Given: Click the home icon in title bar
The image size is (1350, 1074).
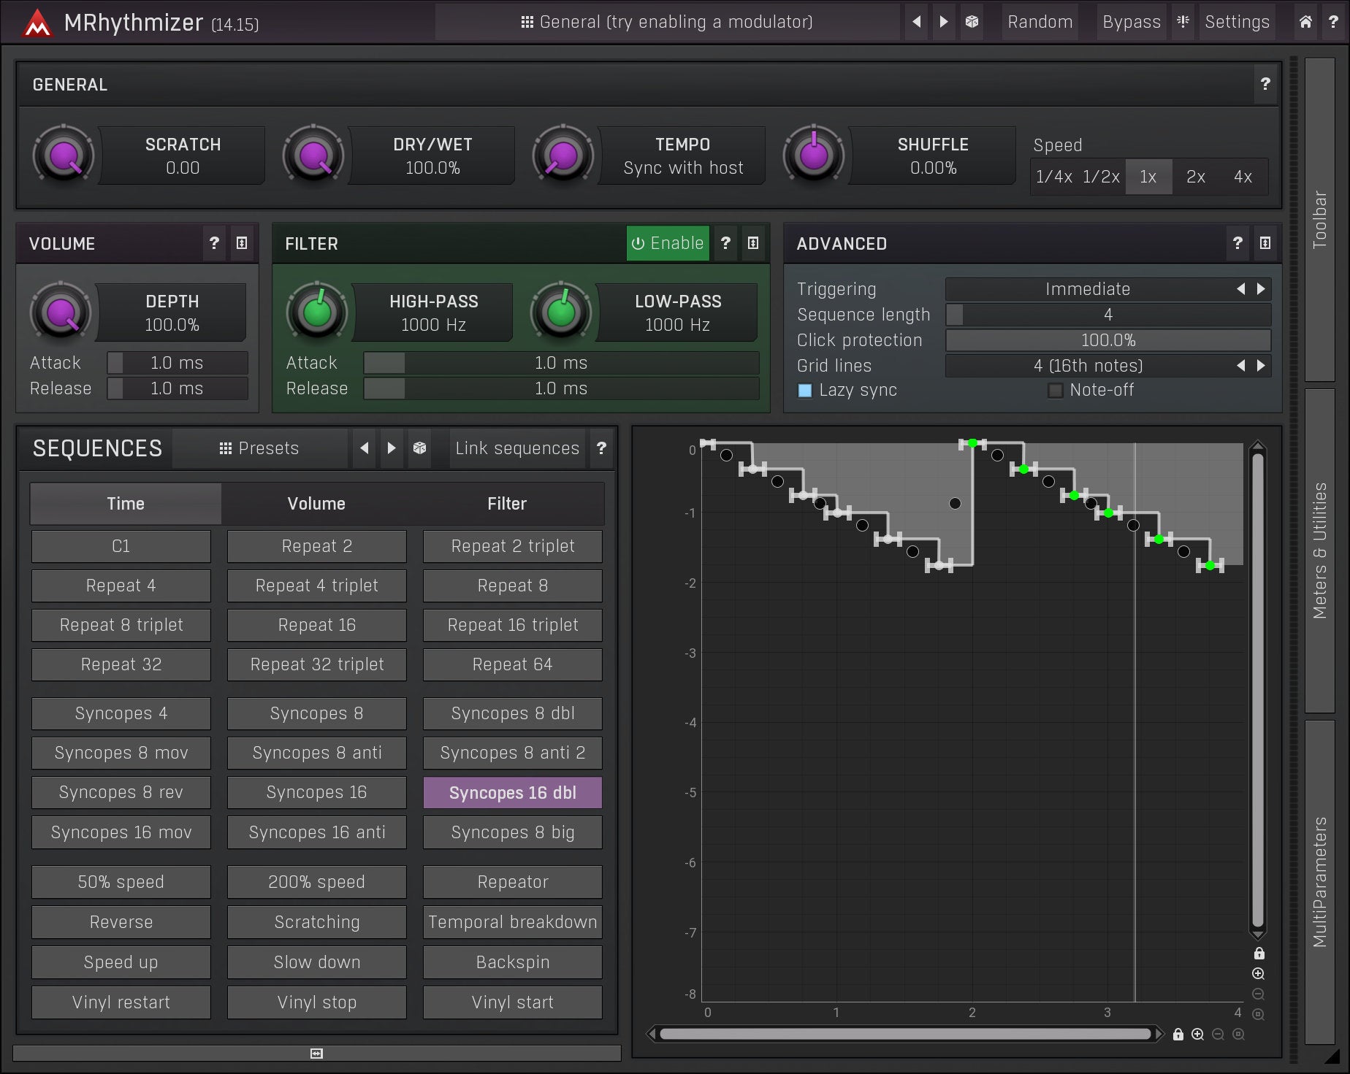Looking at the screenshot, I should coord(1305,22).
